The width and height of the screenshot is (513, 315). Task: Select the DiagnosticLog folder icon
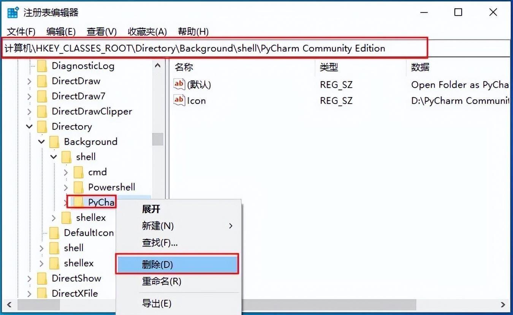pos(42,66)
